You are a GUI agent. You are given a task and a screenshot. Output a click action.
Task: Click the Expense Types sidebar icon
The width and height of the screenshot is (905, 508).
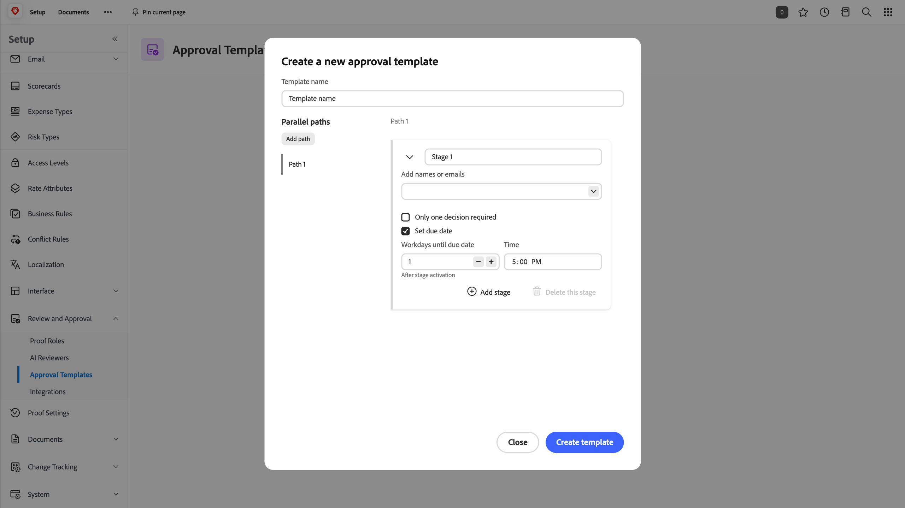[15, 112]
